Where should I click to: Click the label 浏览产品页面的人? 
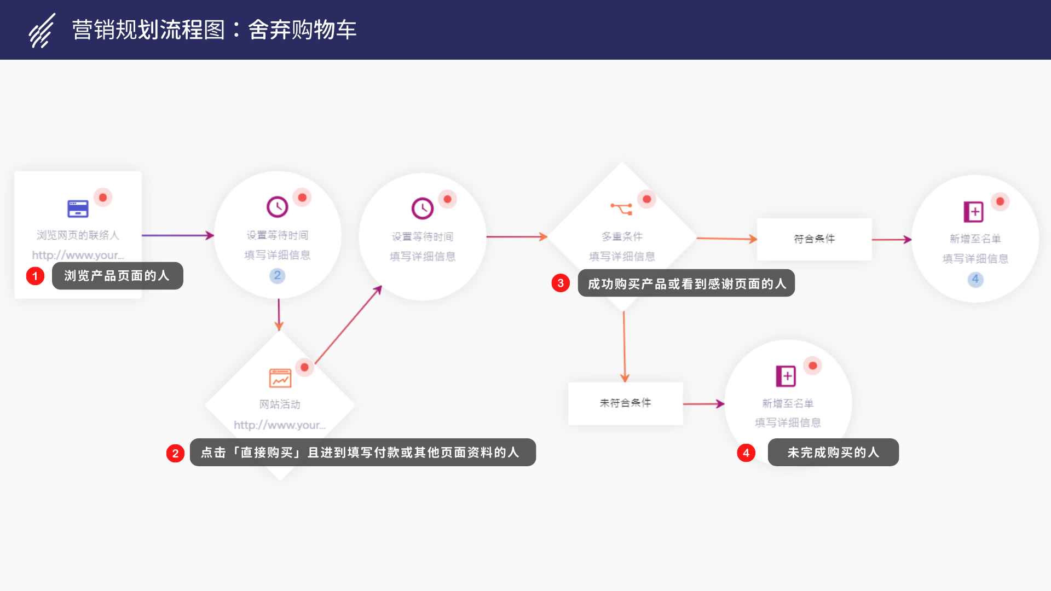pos(117,276)
